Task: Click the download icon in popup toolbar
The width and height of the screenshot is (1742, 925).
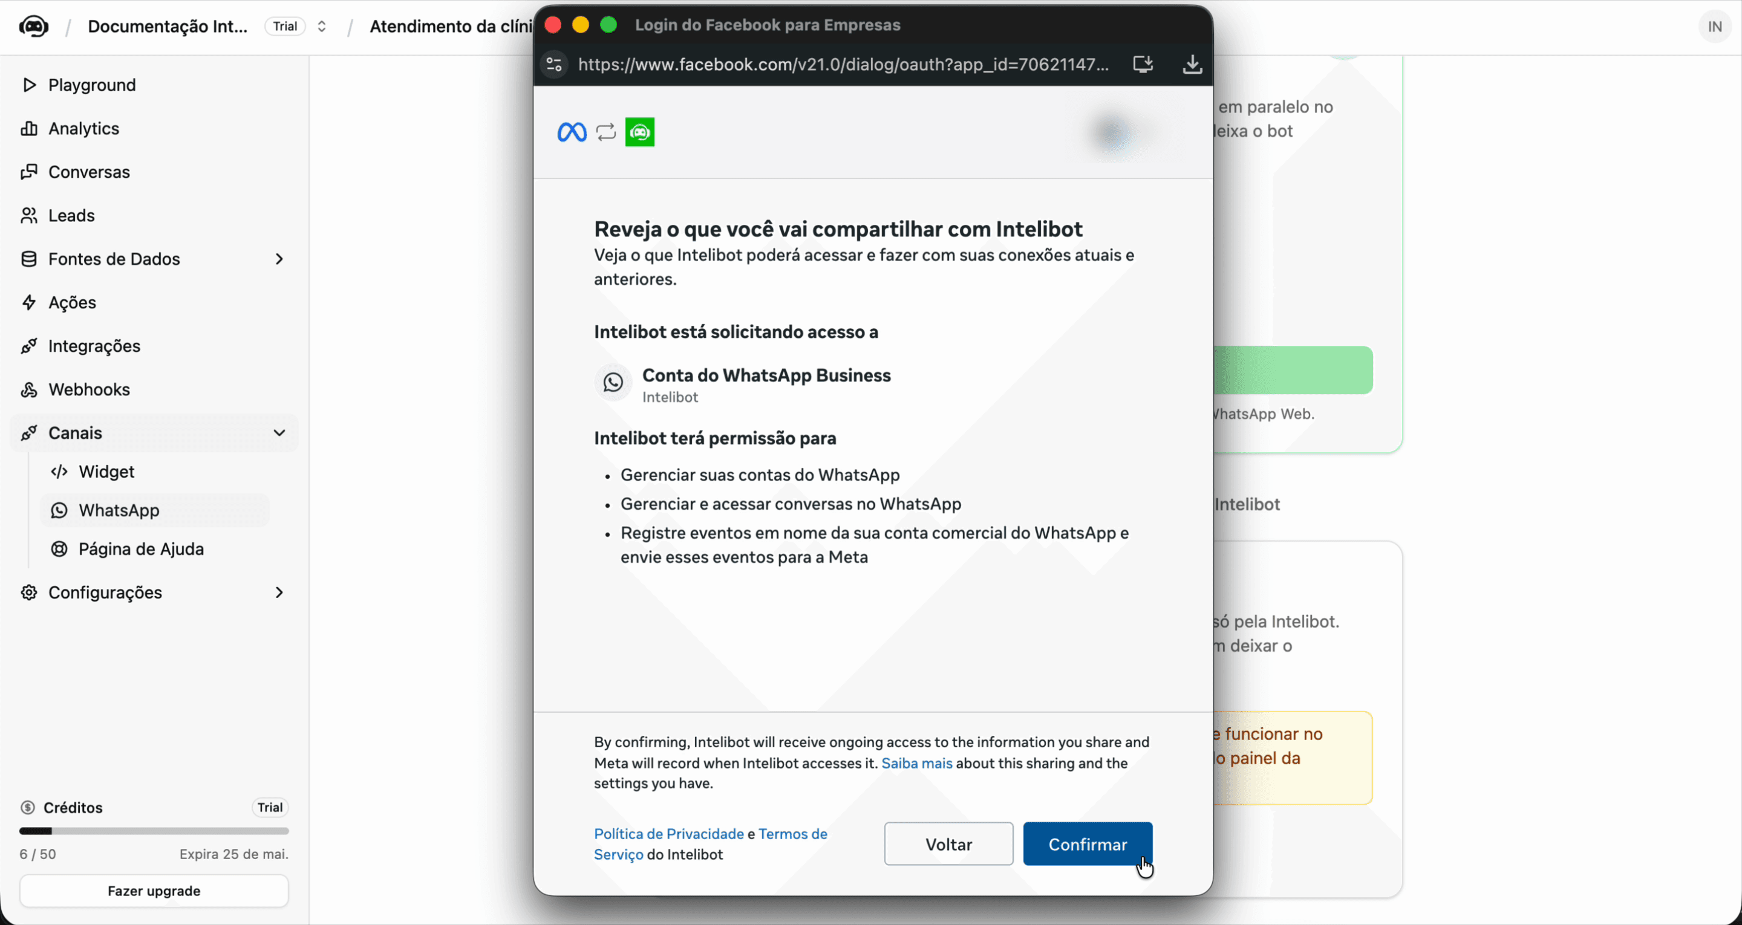Action: click(x=1192, y=64)
